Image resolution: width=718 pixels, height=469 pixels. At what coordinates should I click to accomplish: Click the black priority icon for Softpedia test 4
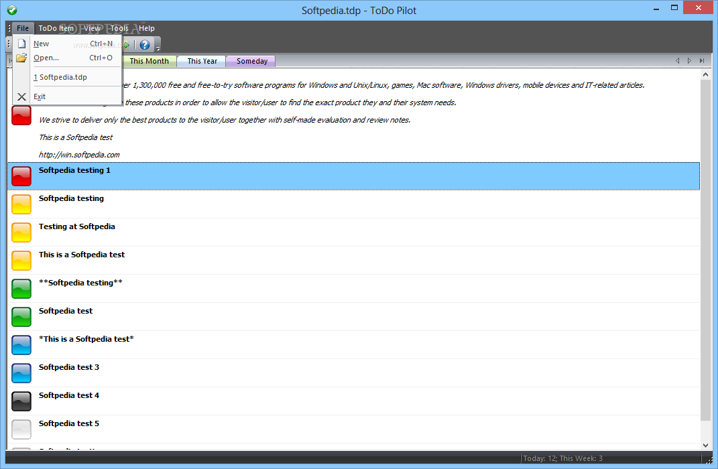tap(21, 401)
